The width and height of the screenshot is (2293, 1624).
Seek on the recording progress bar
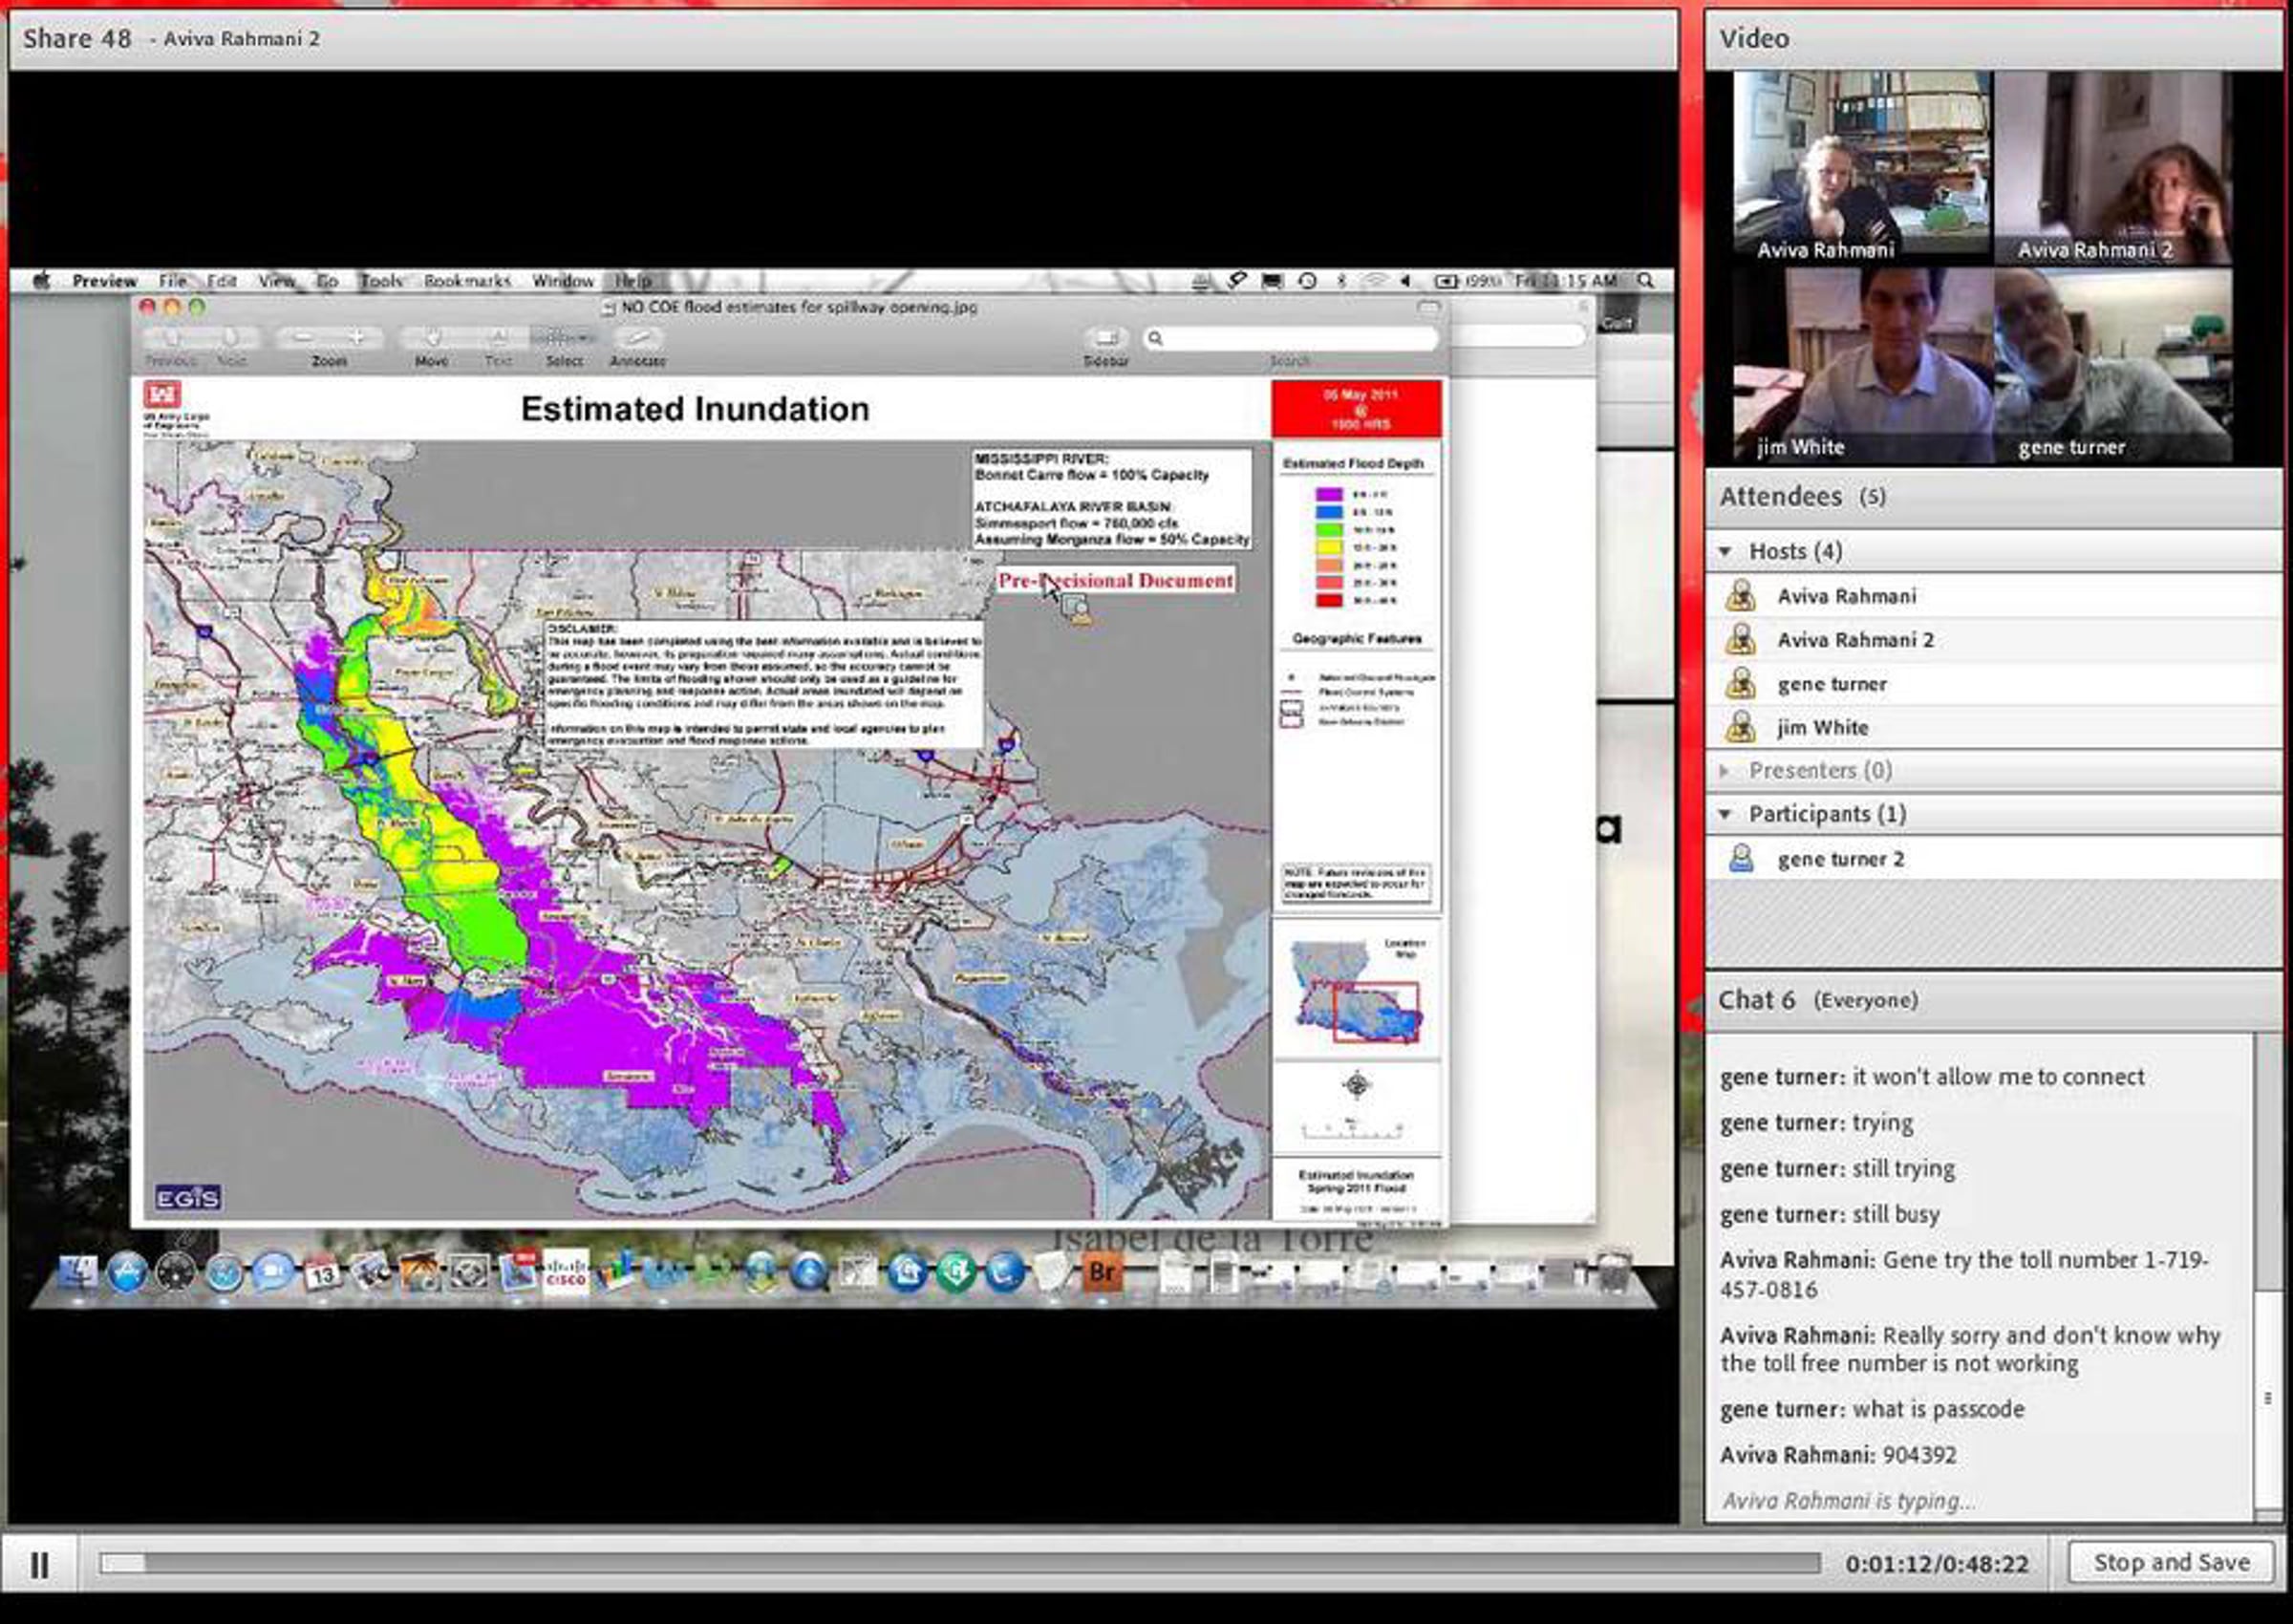coord(958,1563)
